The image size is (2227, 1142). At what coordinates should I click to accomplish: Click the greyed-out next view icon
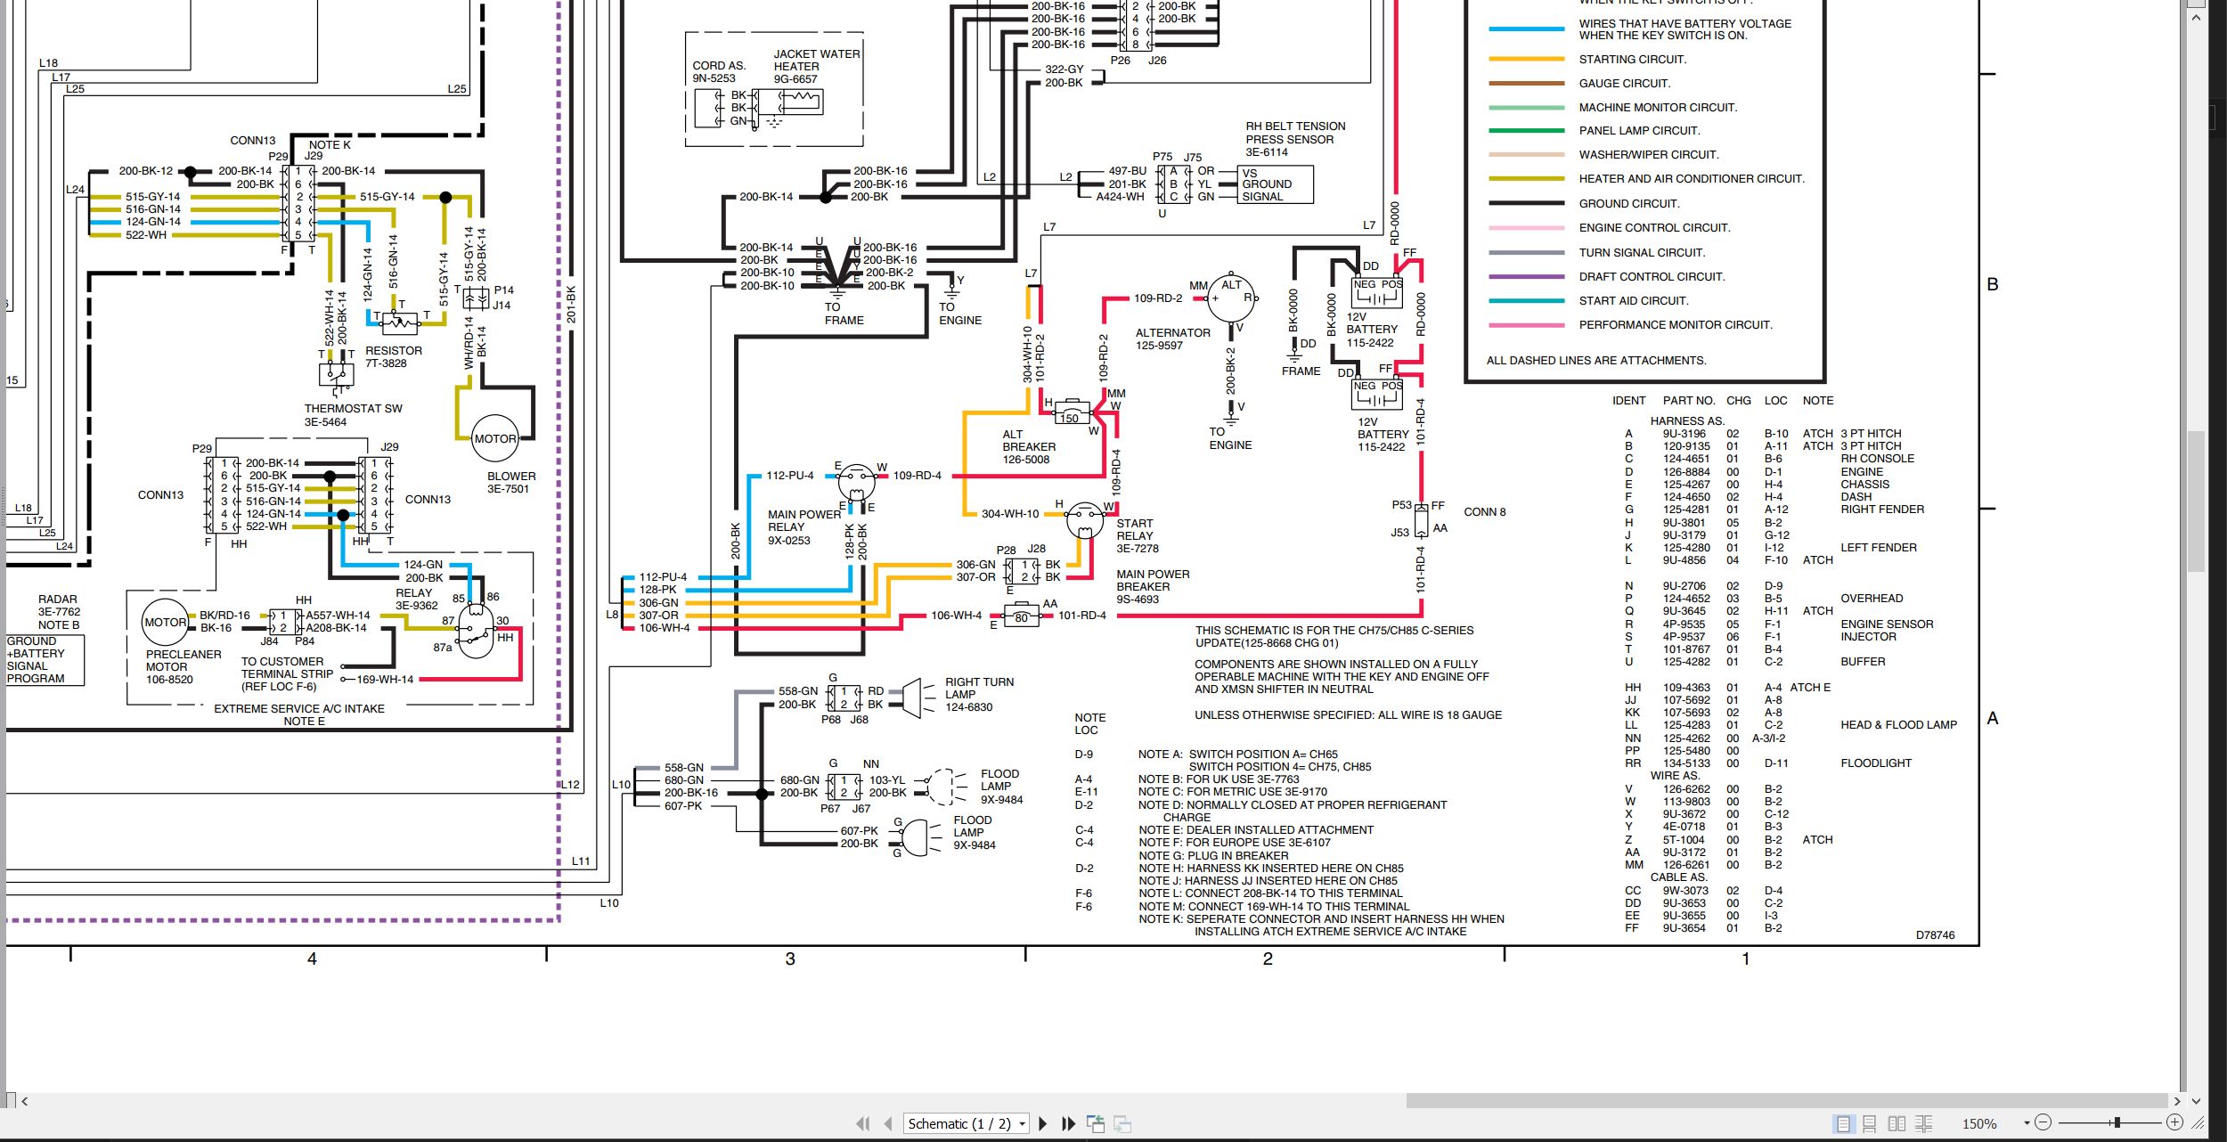1122,1123
